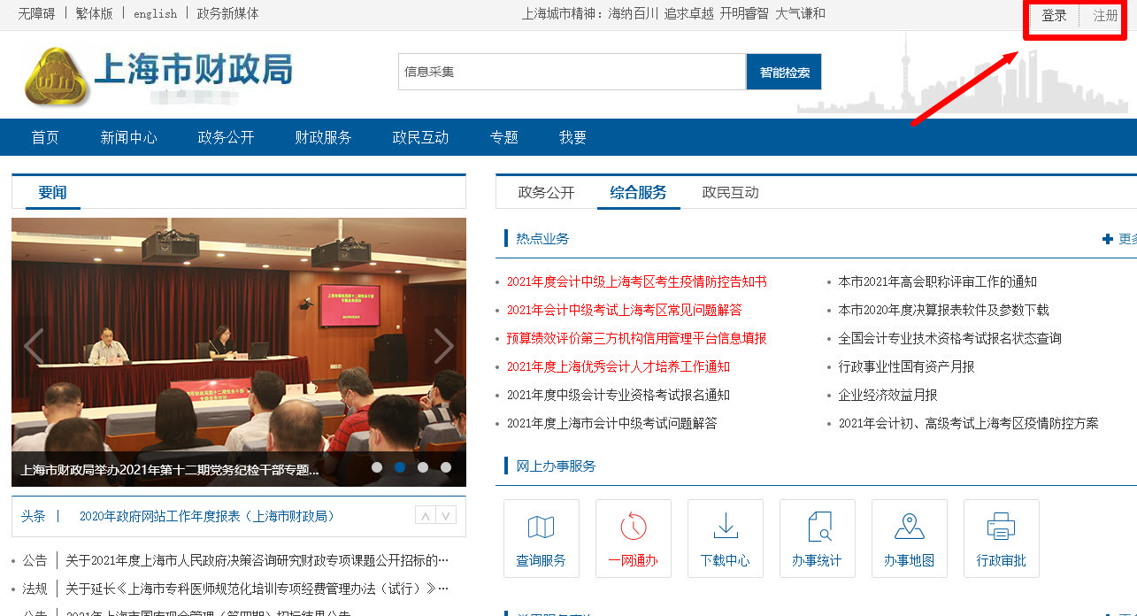Switch to the 政民互动 tab
The image size is (1137, 616).
tap(730, 192)
